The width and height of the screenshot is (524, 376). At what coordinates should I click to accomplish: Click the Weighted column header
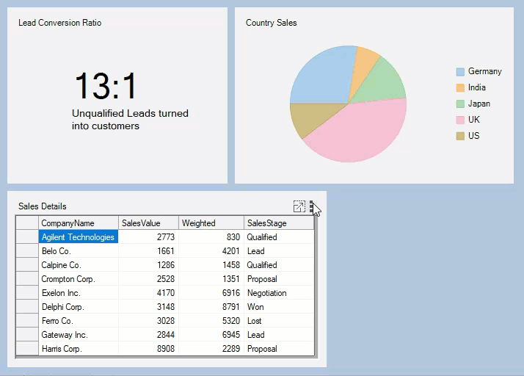(x=211, y=223)
